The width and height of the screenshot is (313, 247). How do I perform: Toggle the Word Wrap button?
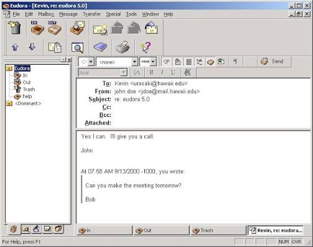point(189,62)
